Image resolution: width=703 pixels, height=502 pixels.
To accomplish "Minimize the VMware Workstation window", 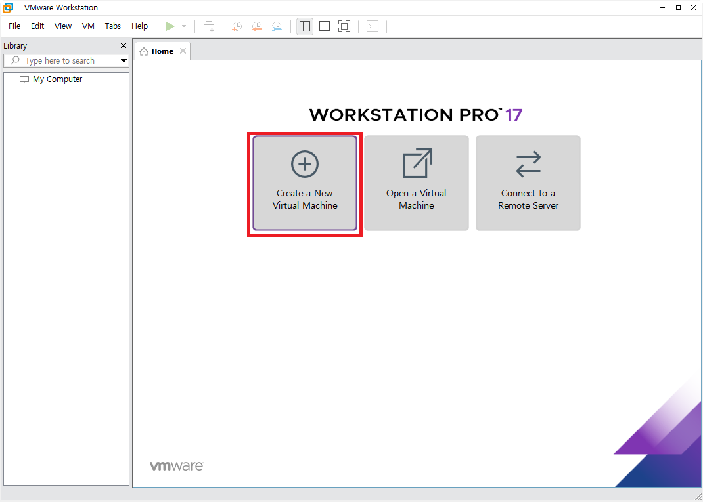I will 663,8.
